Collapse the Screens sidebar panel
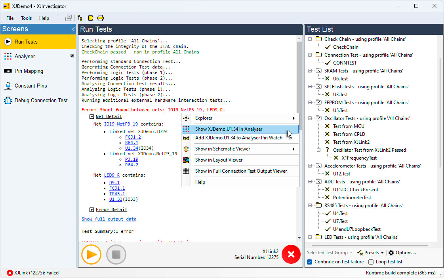The image size is (444, 278). [x=73, y=29]
